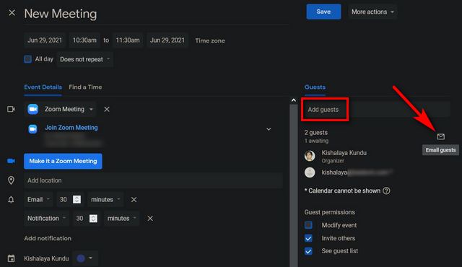The image size is (462, 267).
Task: Pick the start date Jun 29, 2021
Action: click(x=45, y=40)
